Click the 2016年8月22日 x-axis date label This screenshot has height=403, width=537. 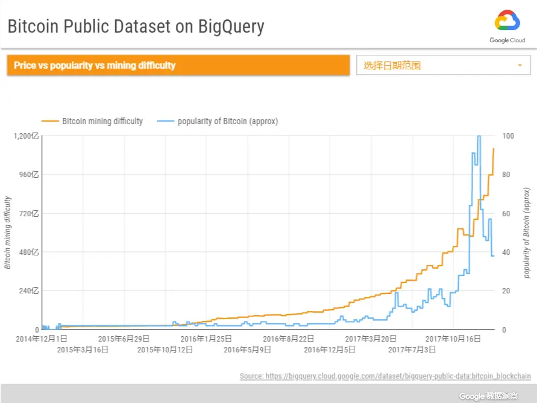tap(288, 339)
